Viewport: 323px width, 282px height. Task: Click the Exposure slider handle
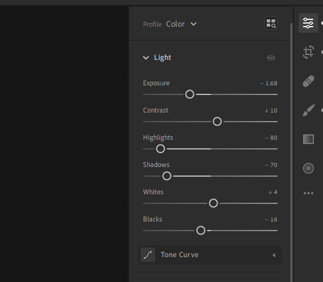(x=190, y=94)
